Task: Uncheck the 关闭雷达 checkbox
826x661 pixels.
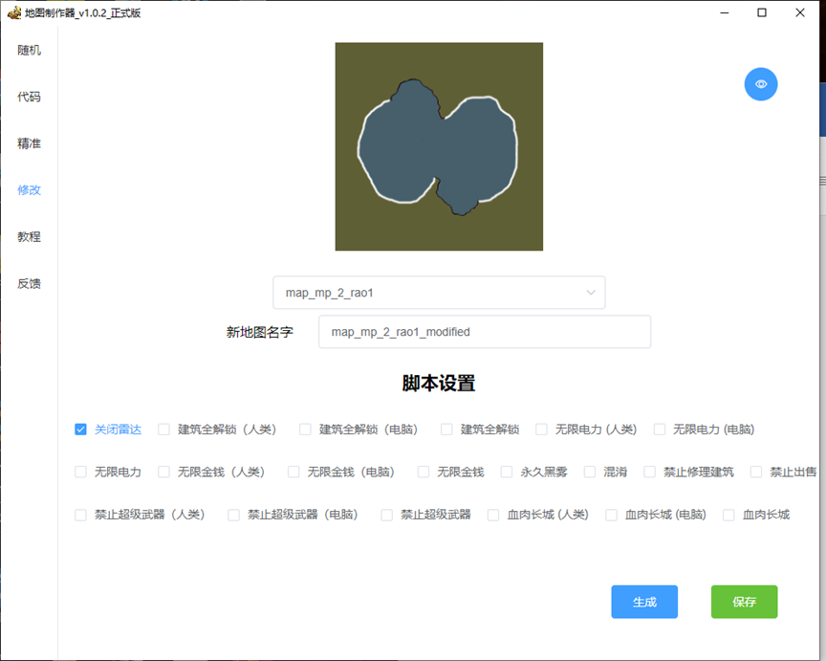Action: 80,430
